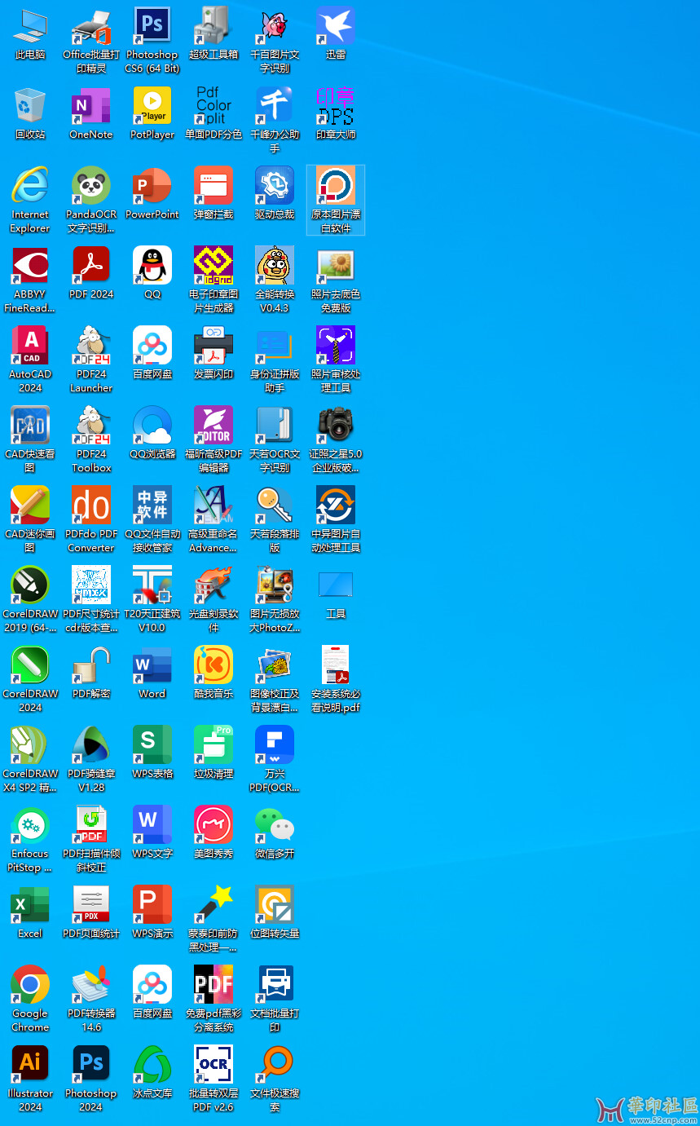Click the 微信多开 WeChat icon
This screenshot has height=1126, width=700.
coord(275,825)
